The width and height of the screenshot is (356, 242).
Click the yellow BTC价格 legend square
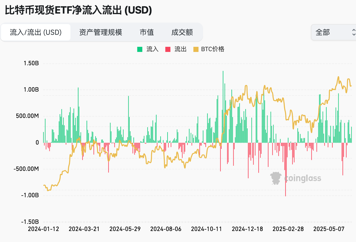tap(196, 49)
